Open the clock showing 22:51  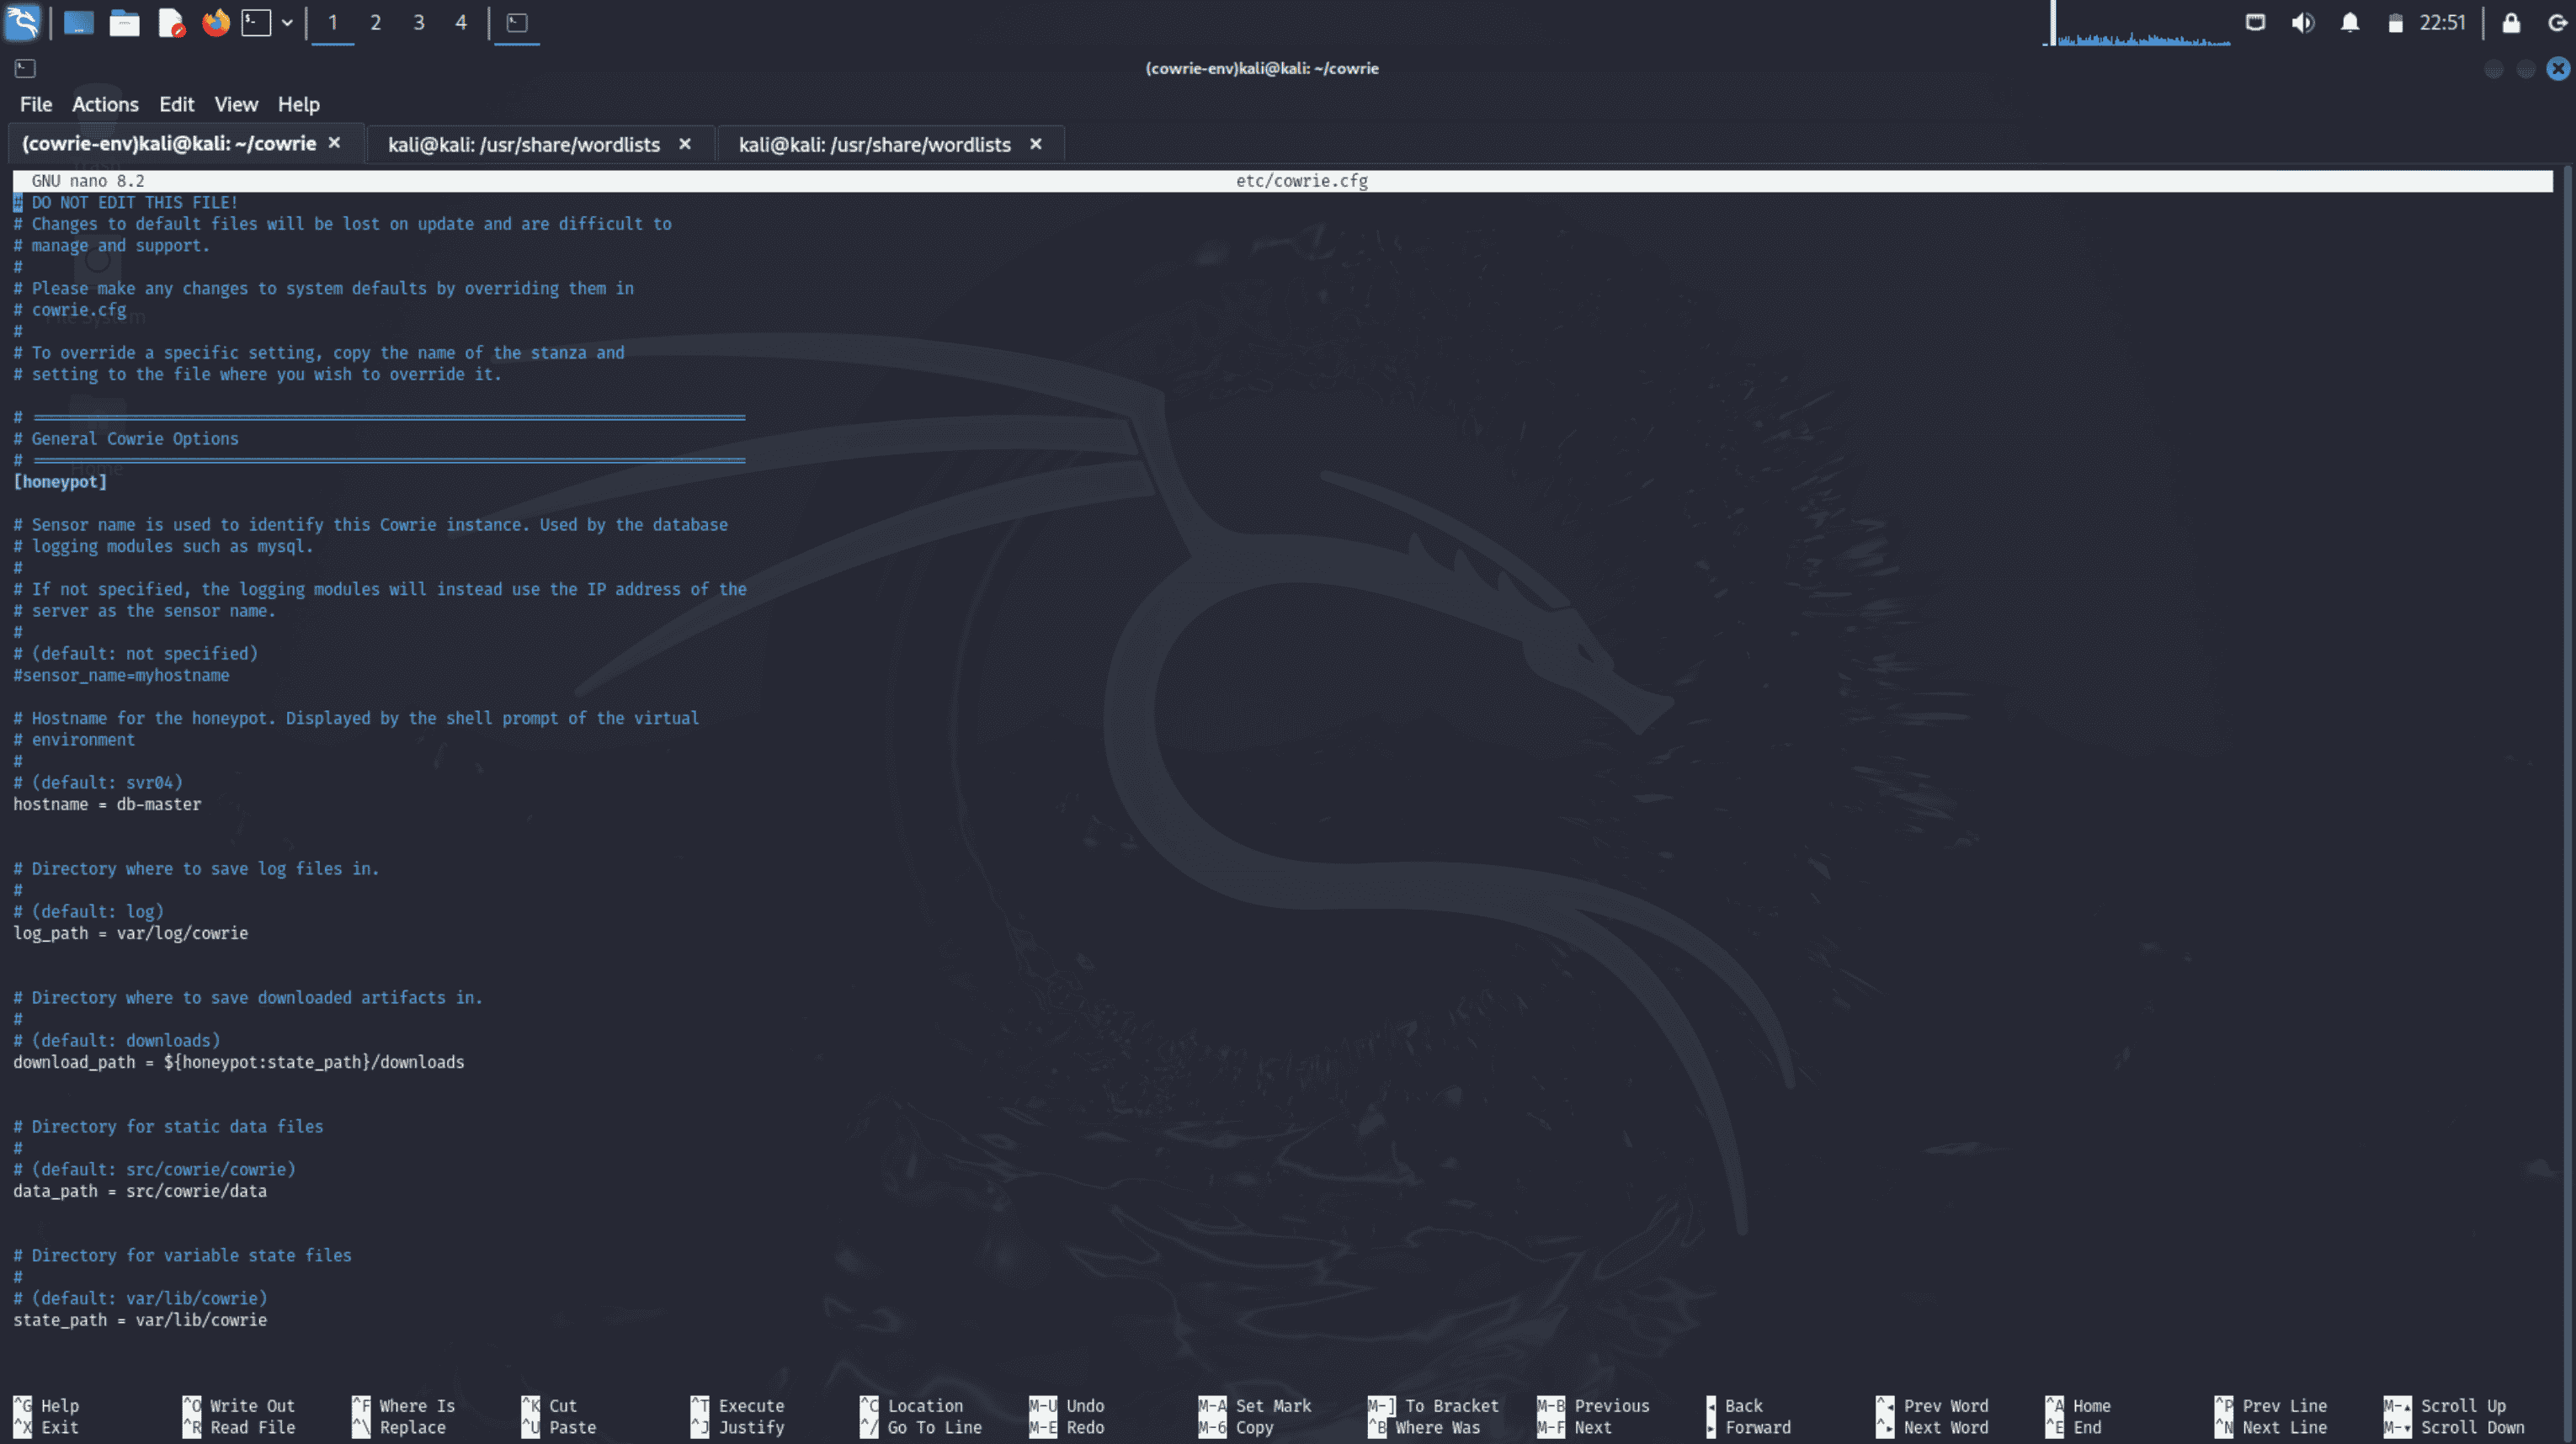point(2442,22)
